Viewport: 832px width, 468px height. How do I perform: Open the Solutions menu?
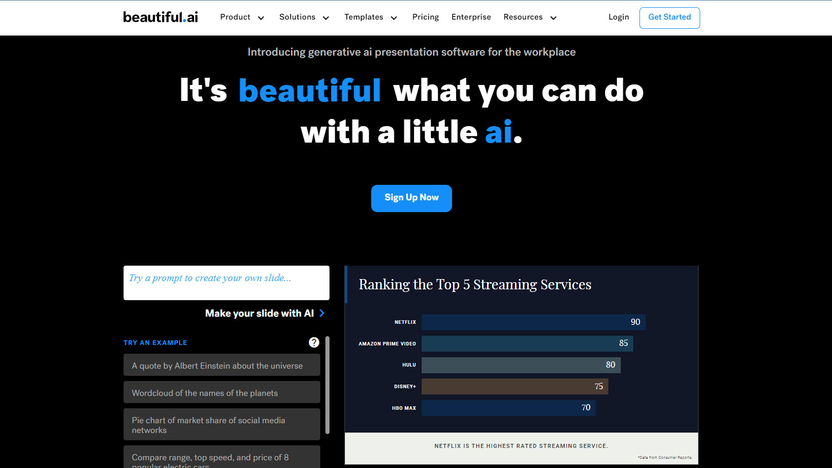tap(297, 17)
